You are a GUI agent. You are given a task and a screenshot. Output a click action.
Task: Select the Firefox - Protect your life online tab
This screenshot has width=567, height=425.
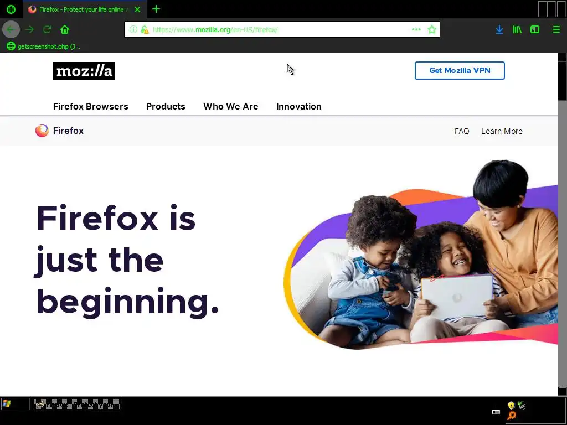click(85, 9)
